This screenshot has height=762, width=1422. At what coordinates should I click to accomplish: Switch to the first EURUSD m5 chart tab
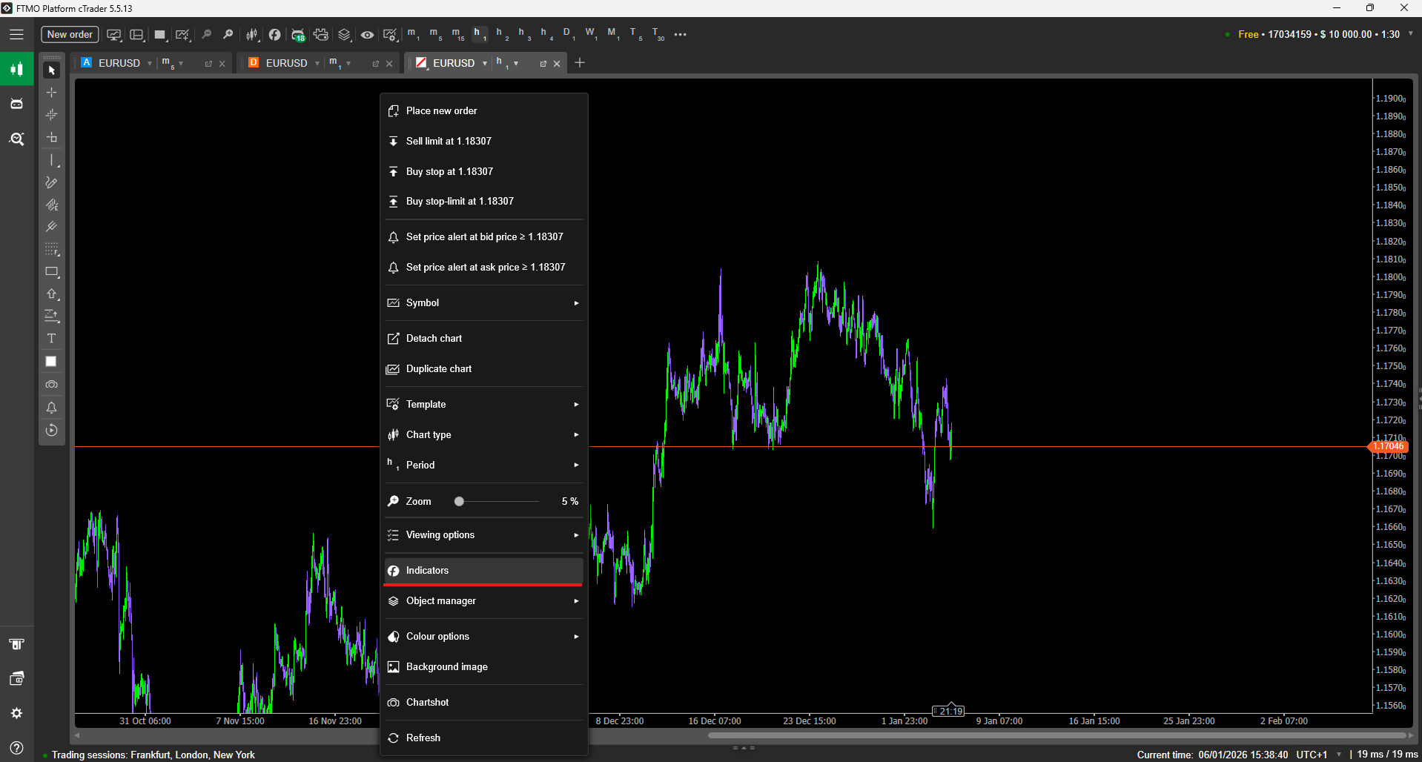tap(120, 63)
